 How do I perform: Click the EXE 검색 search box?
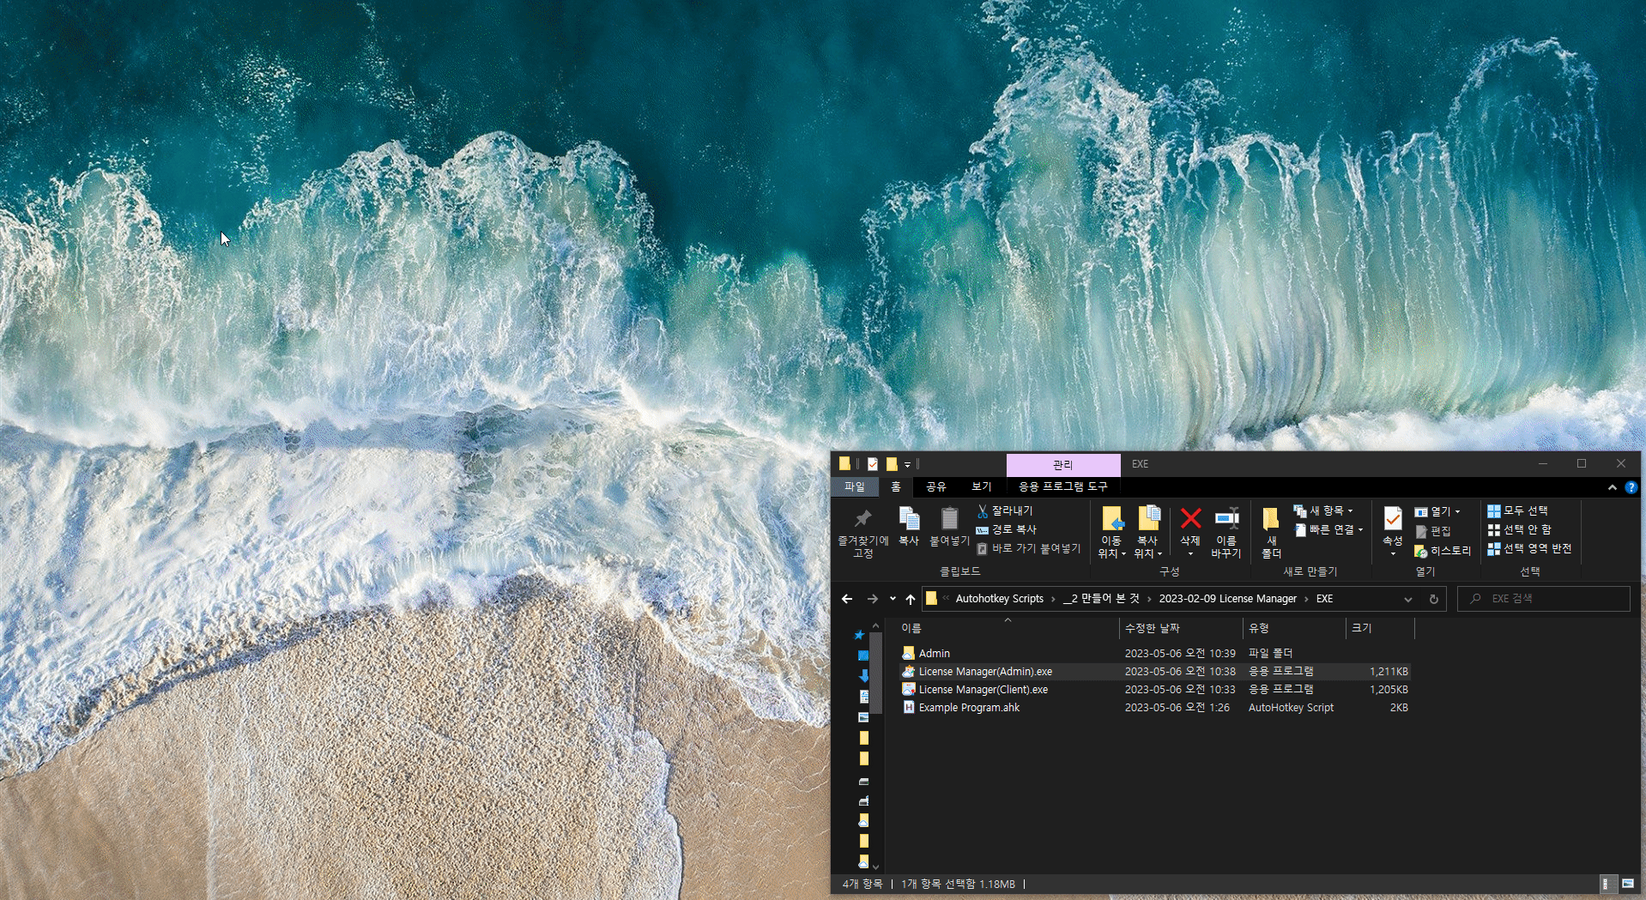pyautogui.click(x=1544, y=599)
